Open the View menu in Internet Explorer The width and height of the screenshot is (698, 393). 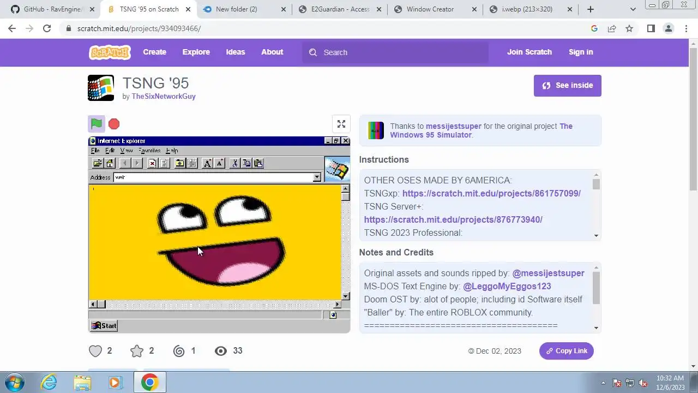[127, 151]
